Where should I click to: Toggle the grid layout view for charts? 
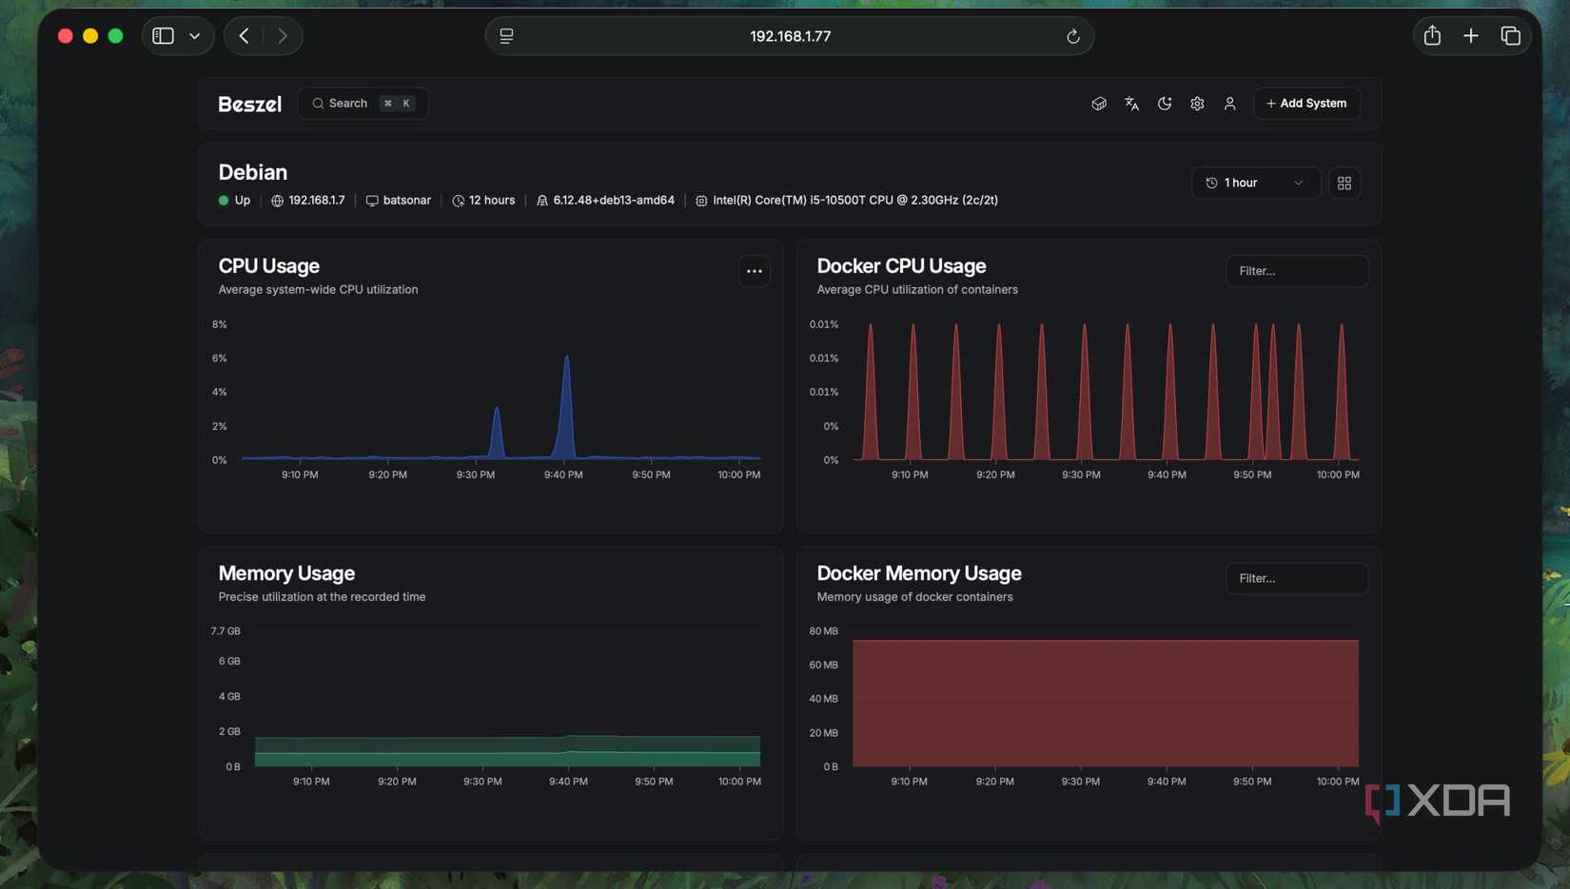[1344, 183]
